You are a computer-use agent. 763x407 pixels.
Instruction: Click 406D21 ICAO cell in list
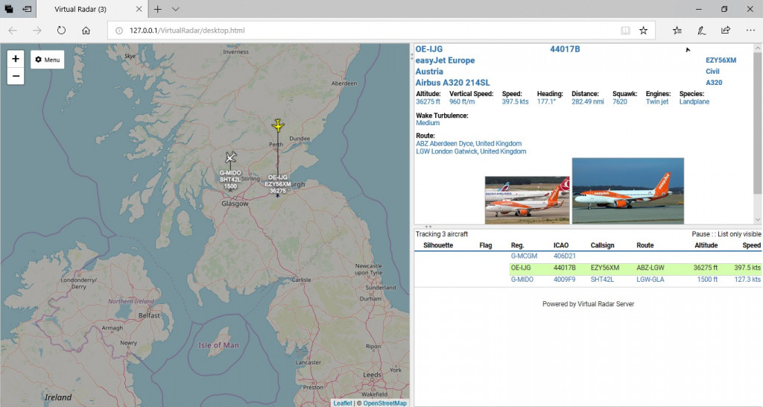[565, 256]
